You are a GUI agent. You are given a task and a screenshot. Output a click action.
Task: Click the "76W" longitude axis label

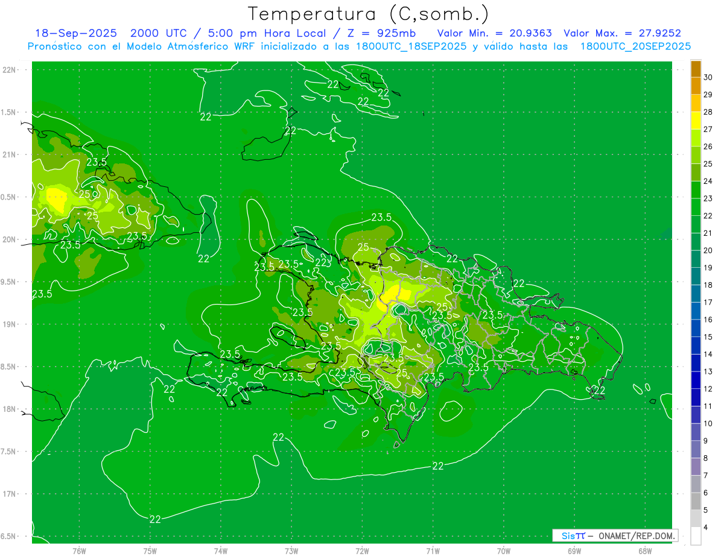click(79, 551)
